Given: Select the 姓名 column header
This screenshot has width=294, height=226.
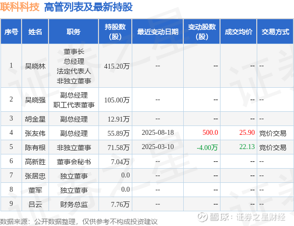Looking at the screenshot, I should pos(35,31).
